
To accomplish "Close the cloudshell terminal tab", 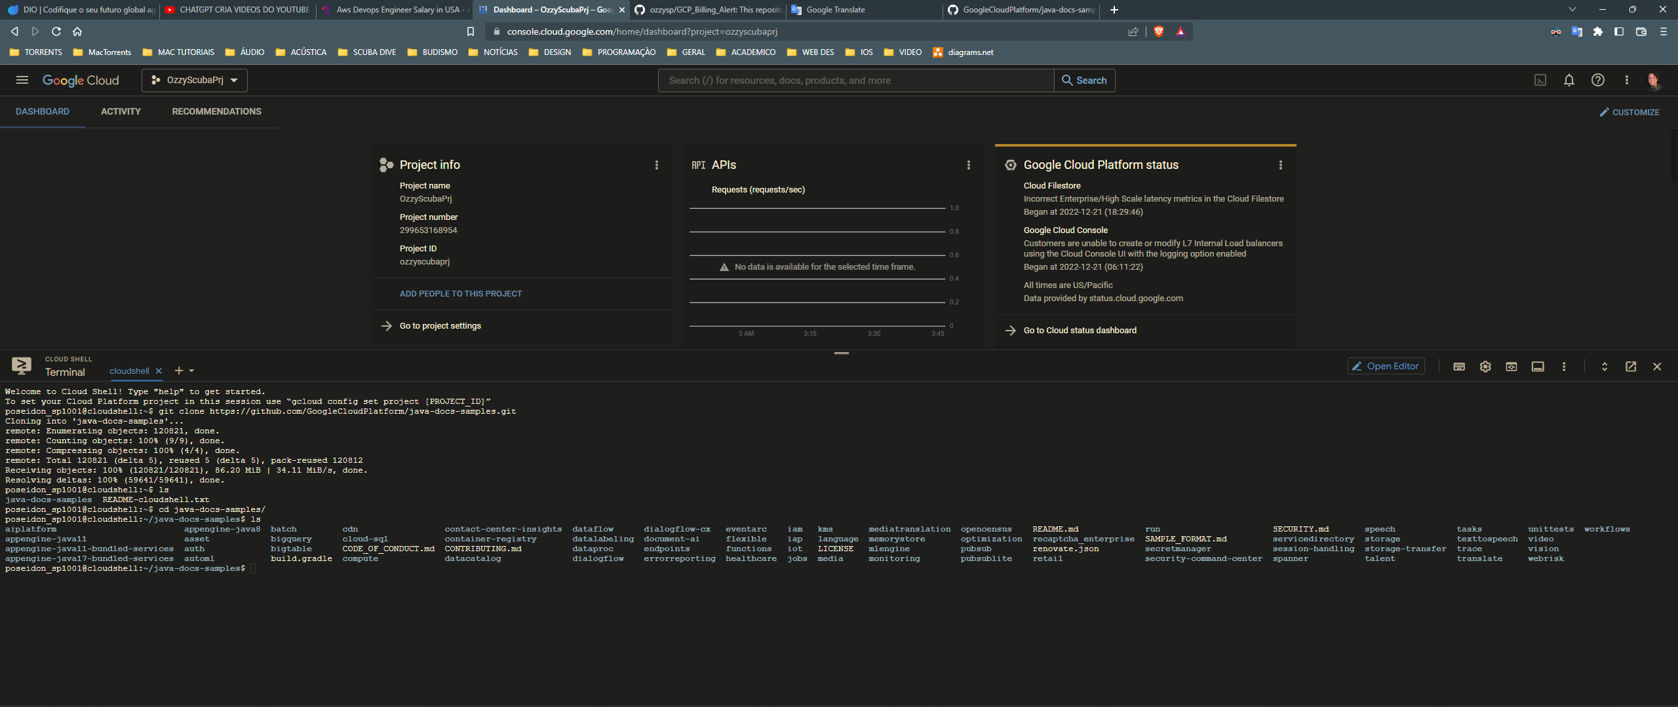I will [158, 371].
